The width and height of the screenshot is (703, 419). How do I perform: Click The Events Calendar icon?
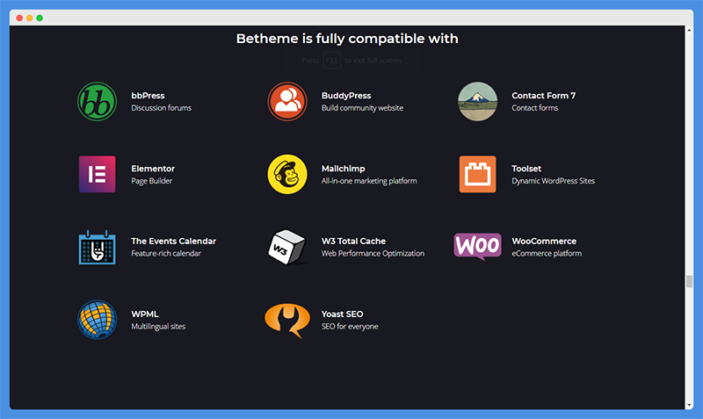point(97,247)
